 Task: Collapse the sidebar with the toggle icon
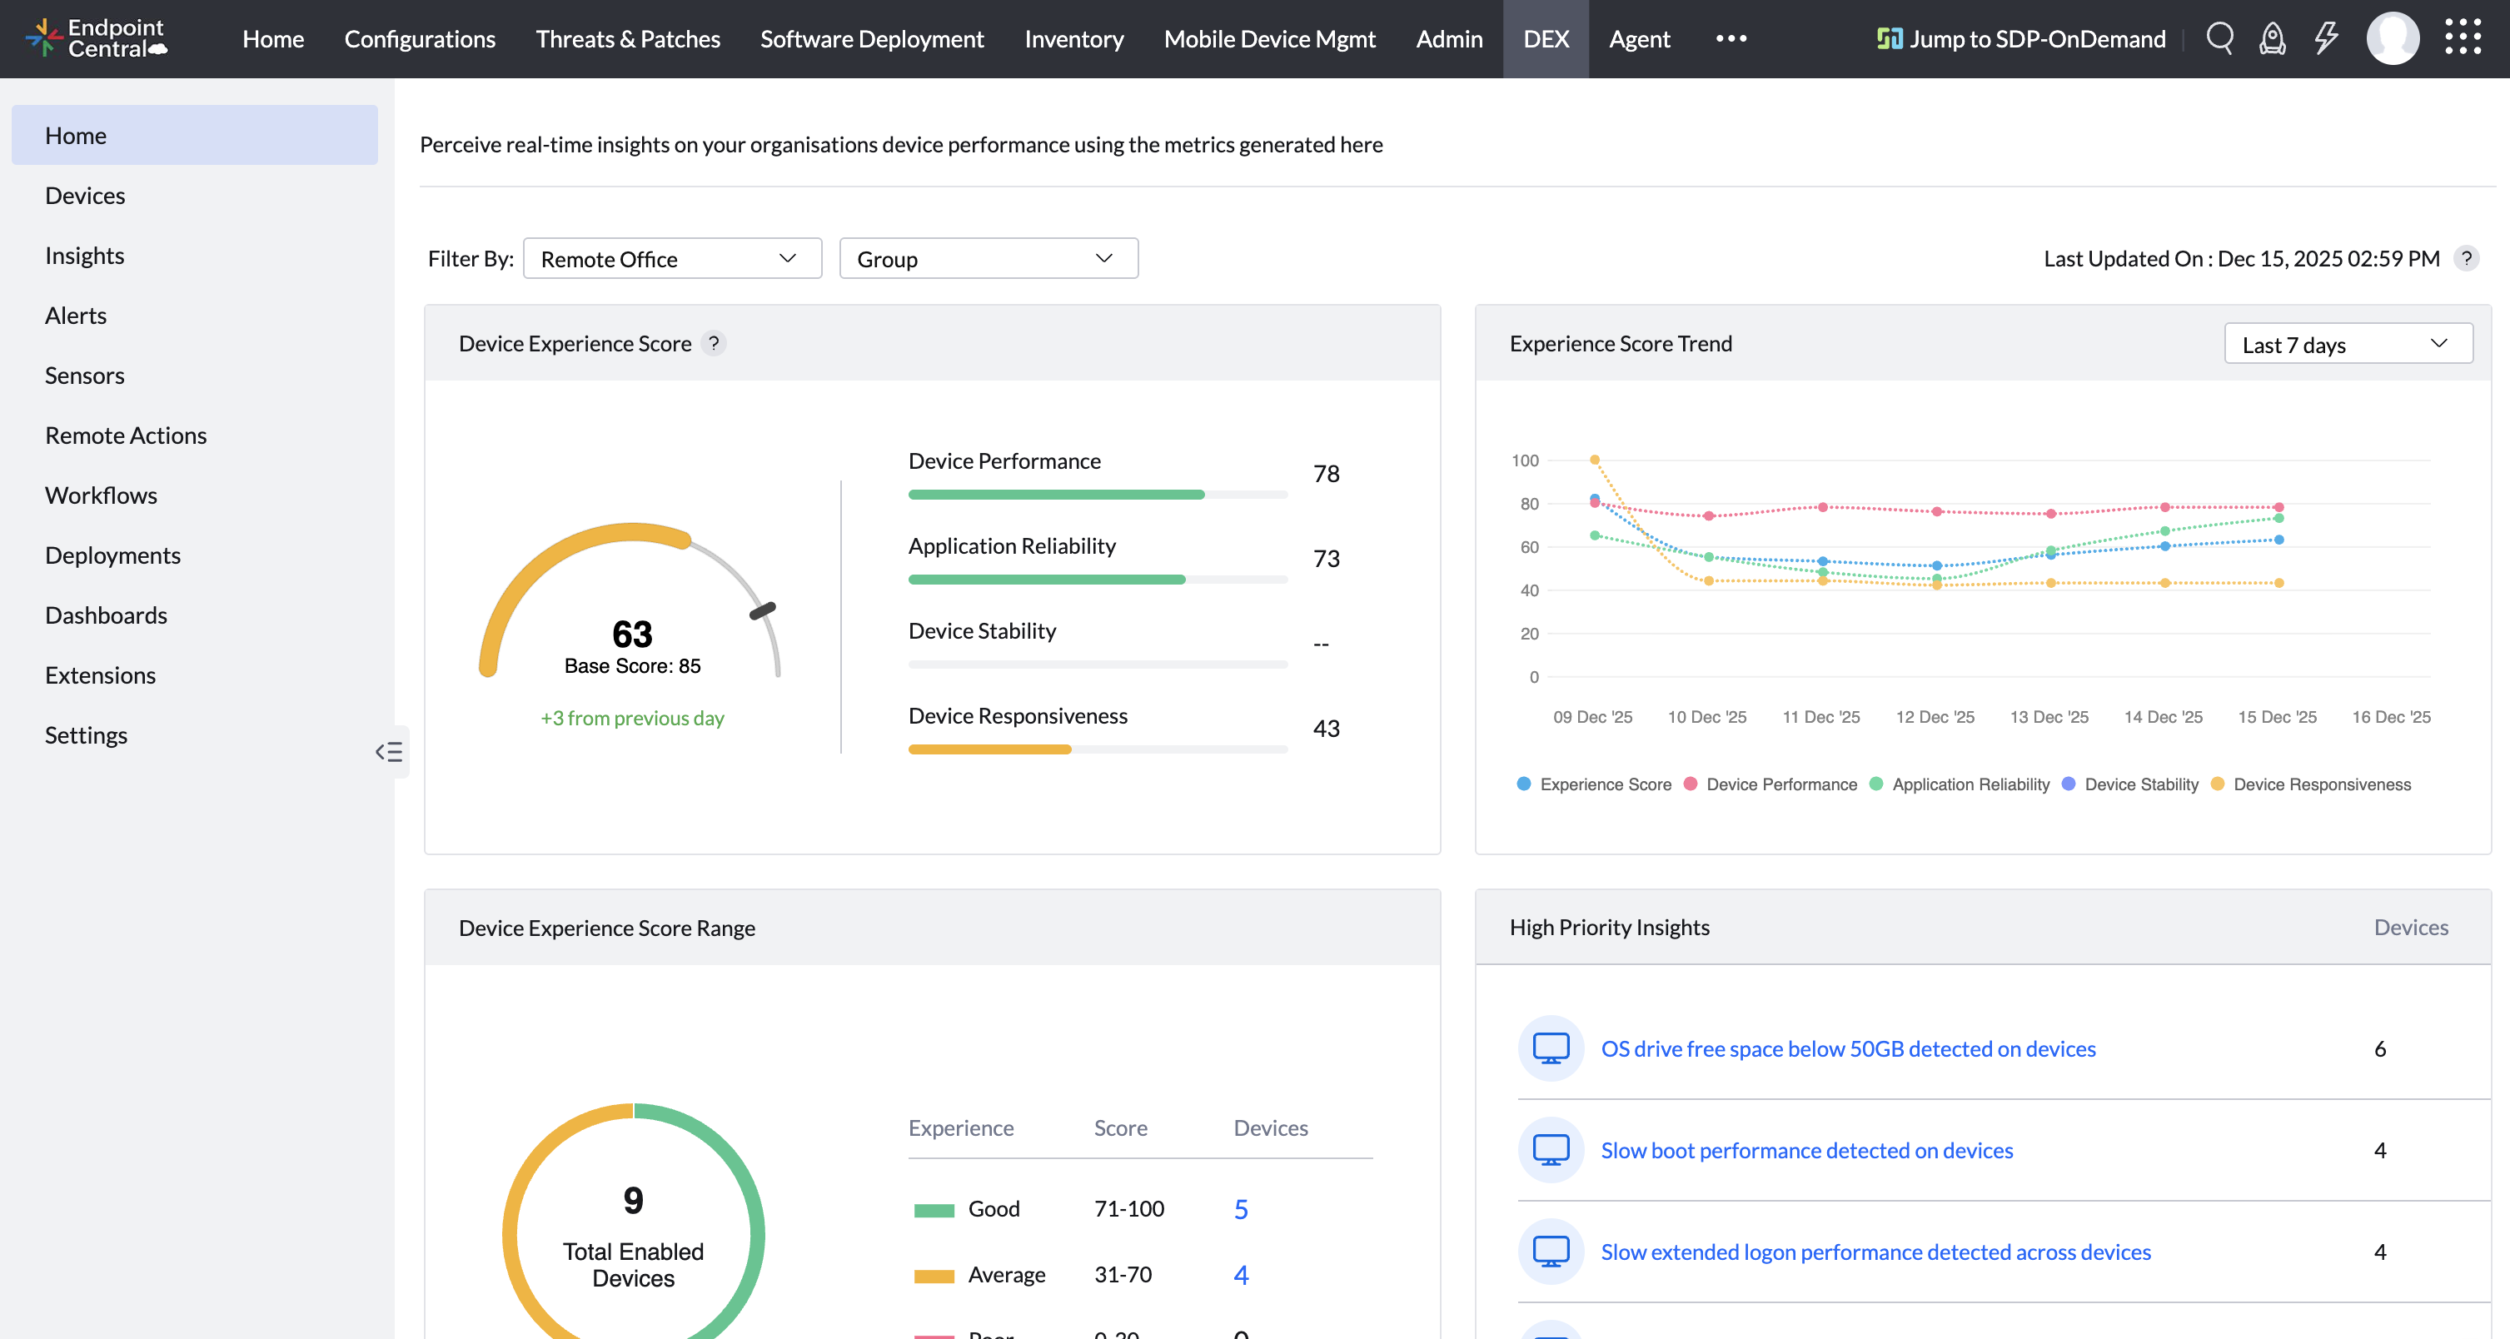[389, 751]
